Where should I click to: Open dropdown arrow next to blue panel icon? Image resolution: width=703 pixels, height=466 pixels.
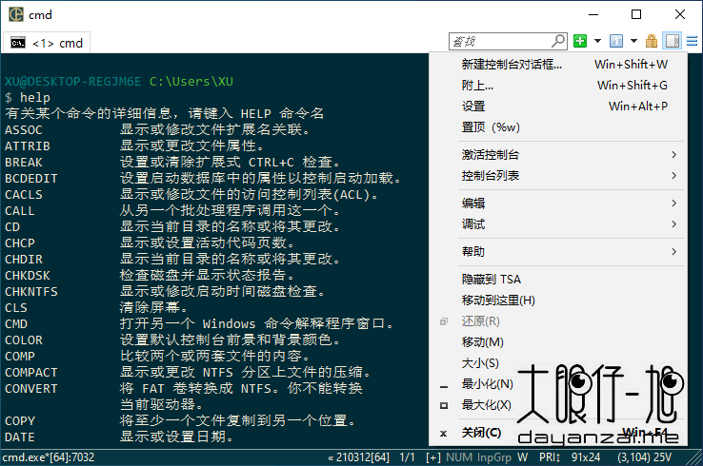point(633,41)
